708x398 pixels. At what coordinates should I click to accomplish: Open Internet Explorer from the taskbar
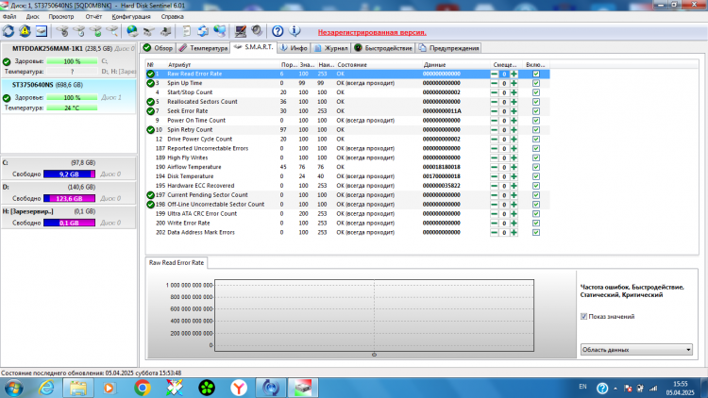pyautogui.click(x=46, y=388)
